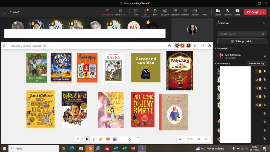This screenshot has width=270, height=152.
Task: Raise hand with Ruka button
Action: (x=155, y=12)
